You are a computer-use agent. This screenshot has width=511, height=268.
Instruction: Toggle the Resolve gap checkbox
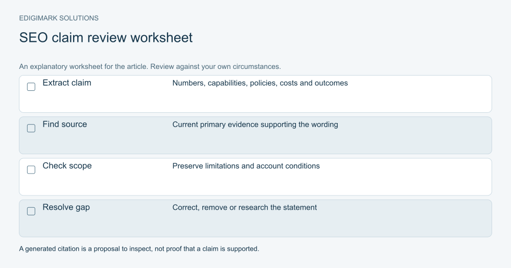[31, 211]
